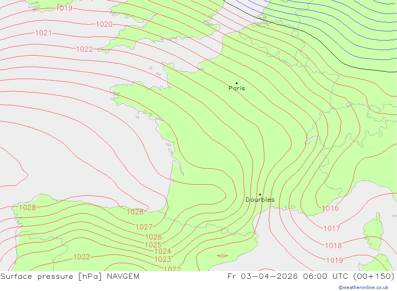Click the 1026 isobar label
This screenshot has height=291, width=397.
[x=153, y=237]
